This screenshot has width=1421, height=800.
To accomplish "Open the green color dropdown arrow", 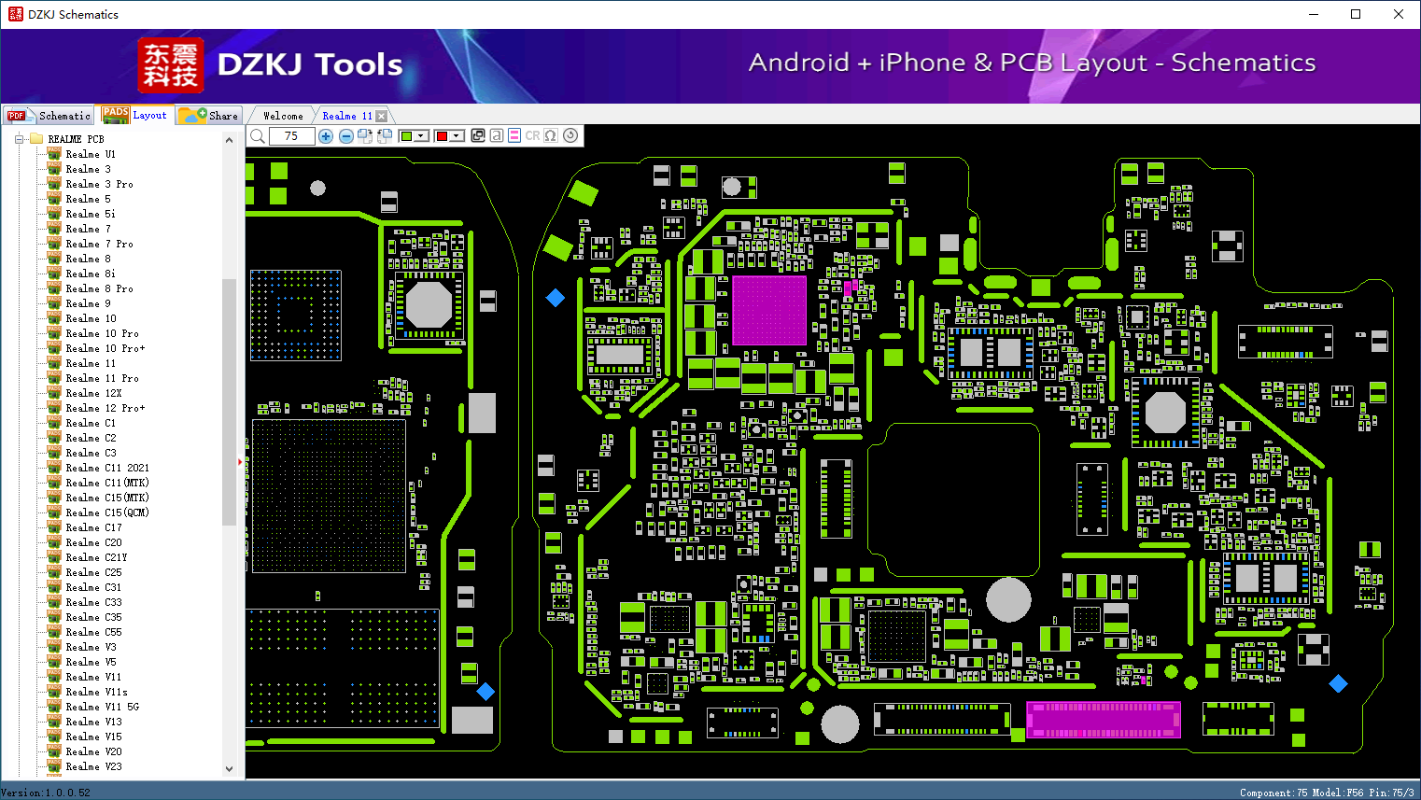I will [x=422, y=136].
